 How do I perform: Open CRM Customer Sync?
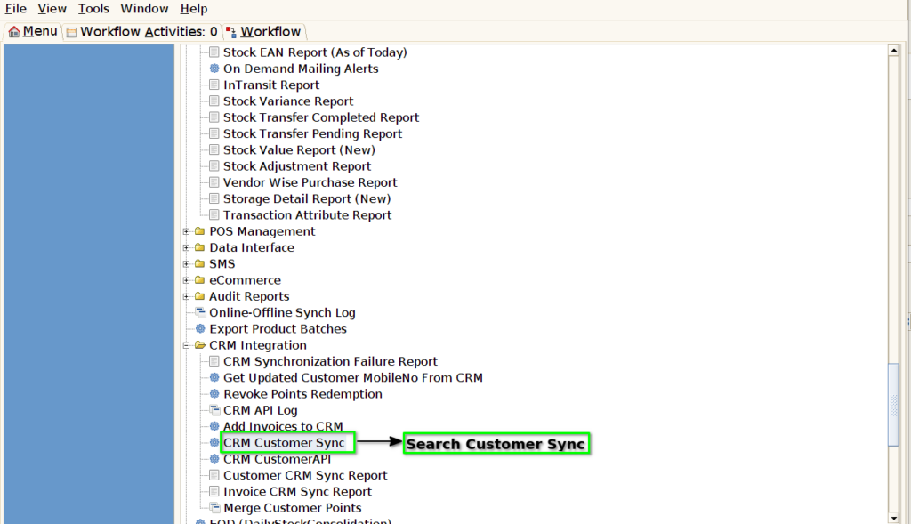tap(284, 443)
